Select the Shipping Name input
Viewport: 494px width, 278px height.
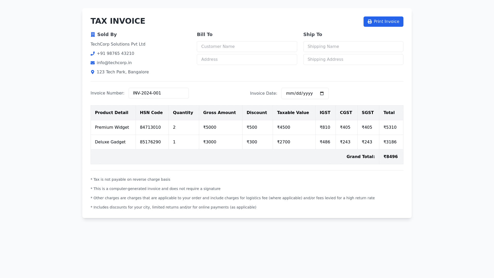point(353,47)
